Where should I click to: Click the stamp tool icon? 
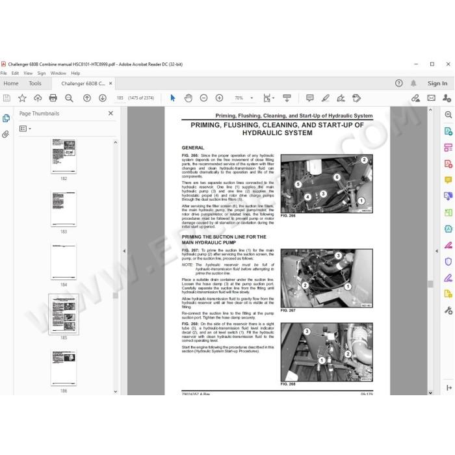pyautogui.click(x=356, y=98)
